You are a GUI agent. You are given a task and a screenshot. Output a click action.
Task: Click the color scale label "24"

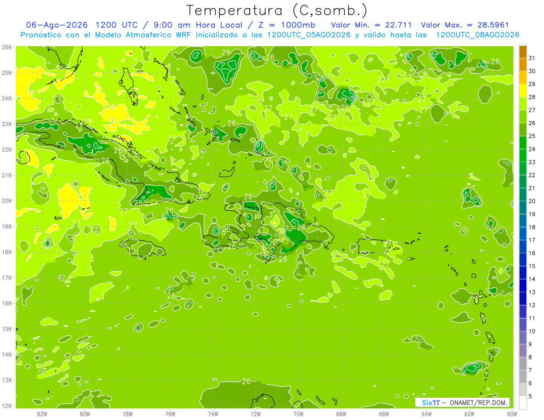tap(532, 149)
